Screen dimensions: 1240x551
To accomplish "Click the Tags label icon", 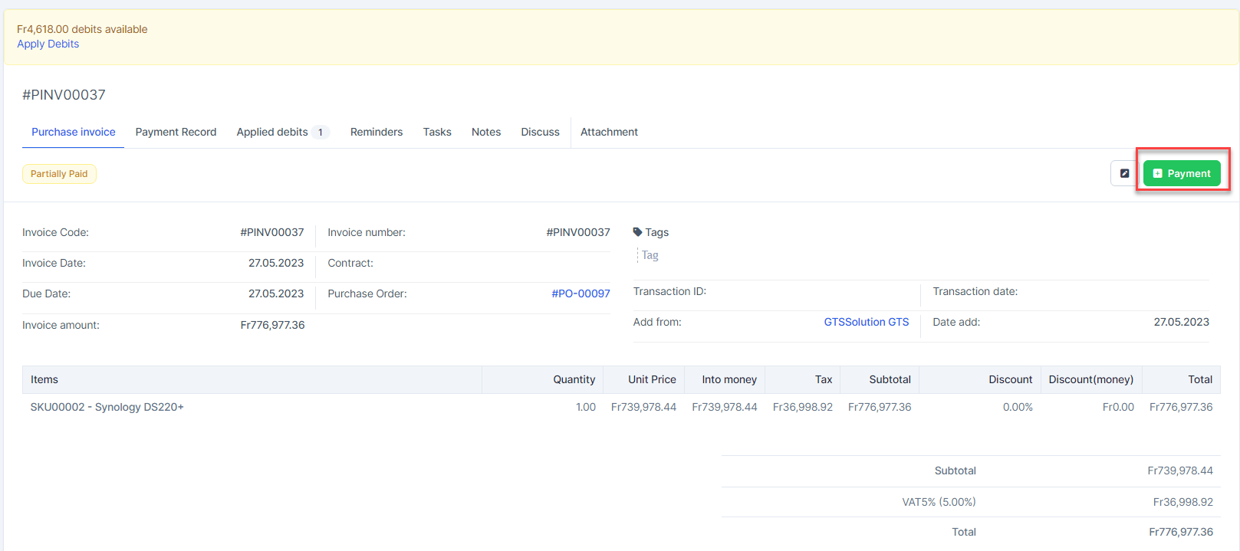I will click(x=637, y=232).
